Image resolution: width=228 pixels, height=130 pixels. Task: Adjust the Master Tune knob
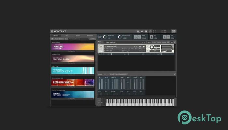(120, 37)
